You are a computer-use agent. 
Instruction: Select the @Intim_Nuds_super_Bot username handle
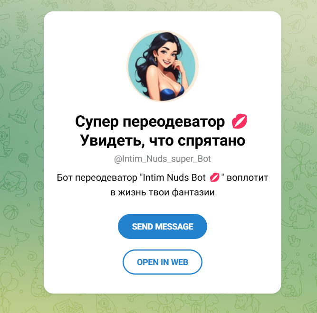(163, 159)
